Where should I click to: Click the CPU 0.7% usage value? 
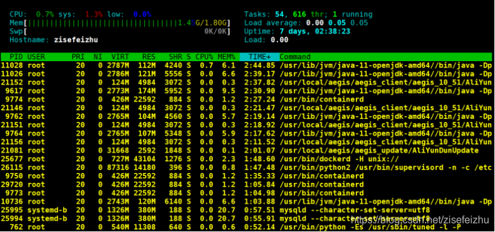(x=45, y=15)
